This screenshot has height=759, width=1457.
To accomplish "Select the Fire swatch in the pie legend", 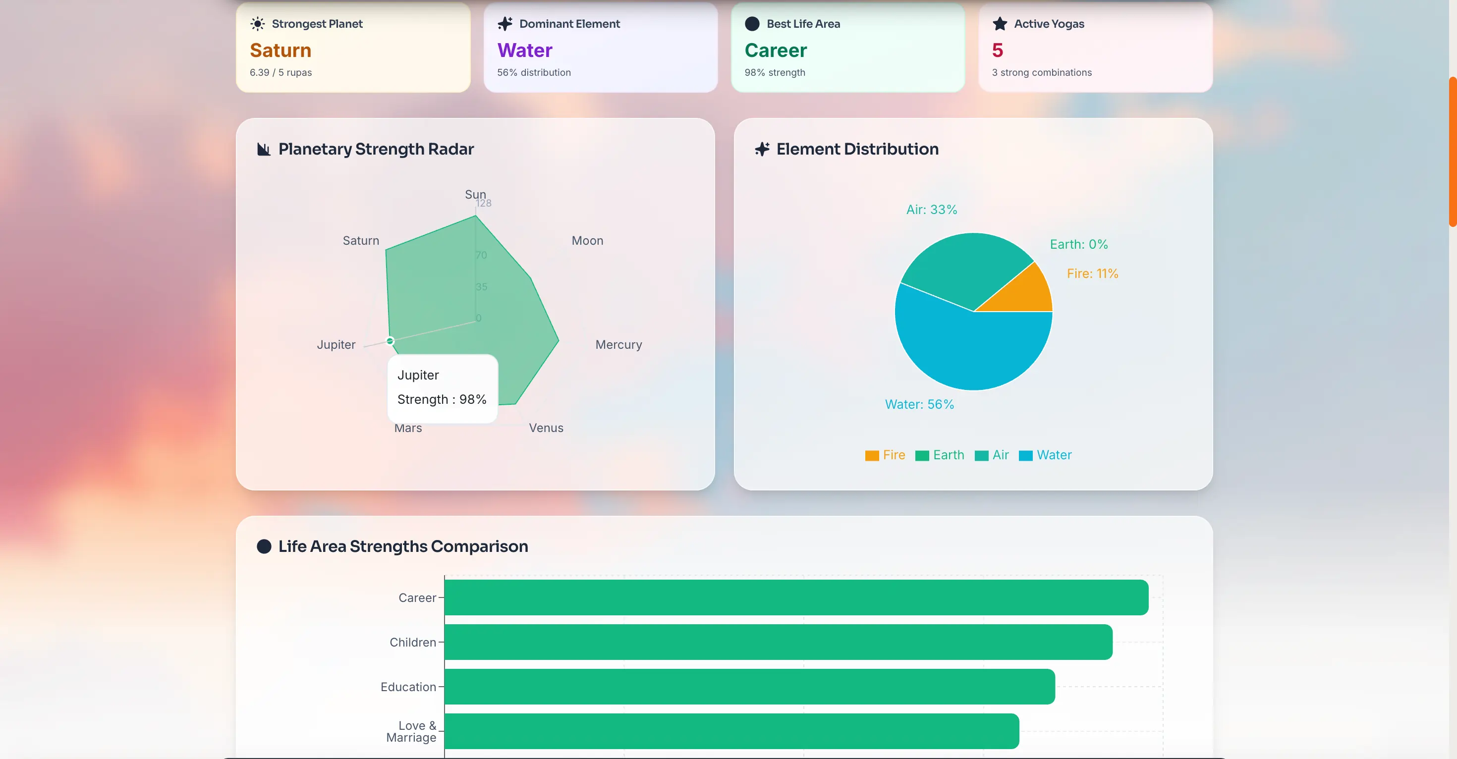I will tap(872, 455).
